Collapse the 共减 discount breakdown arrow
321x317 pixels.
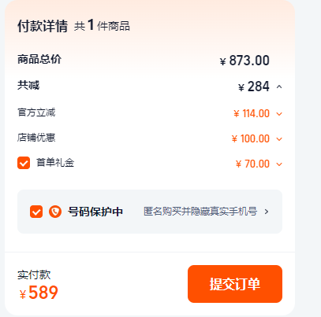(279, 87)
